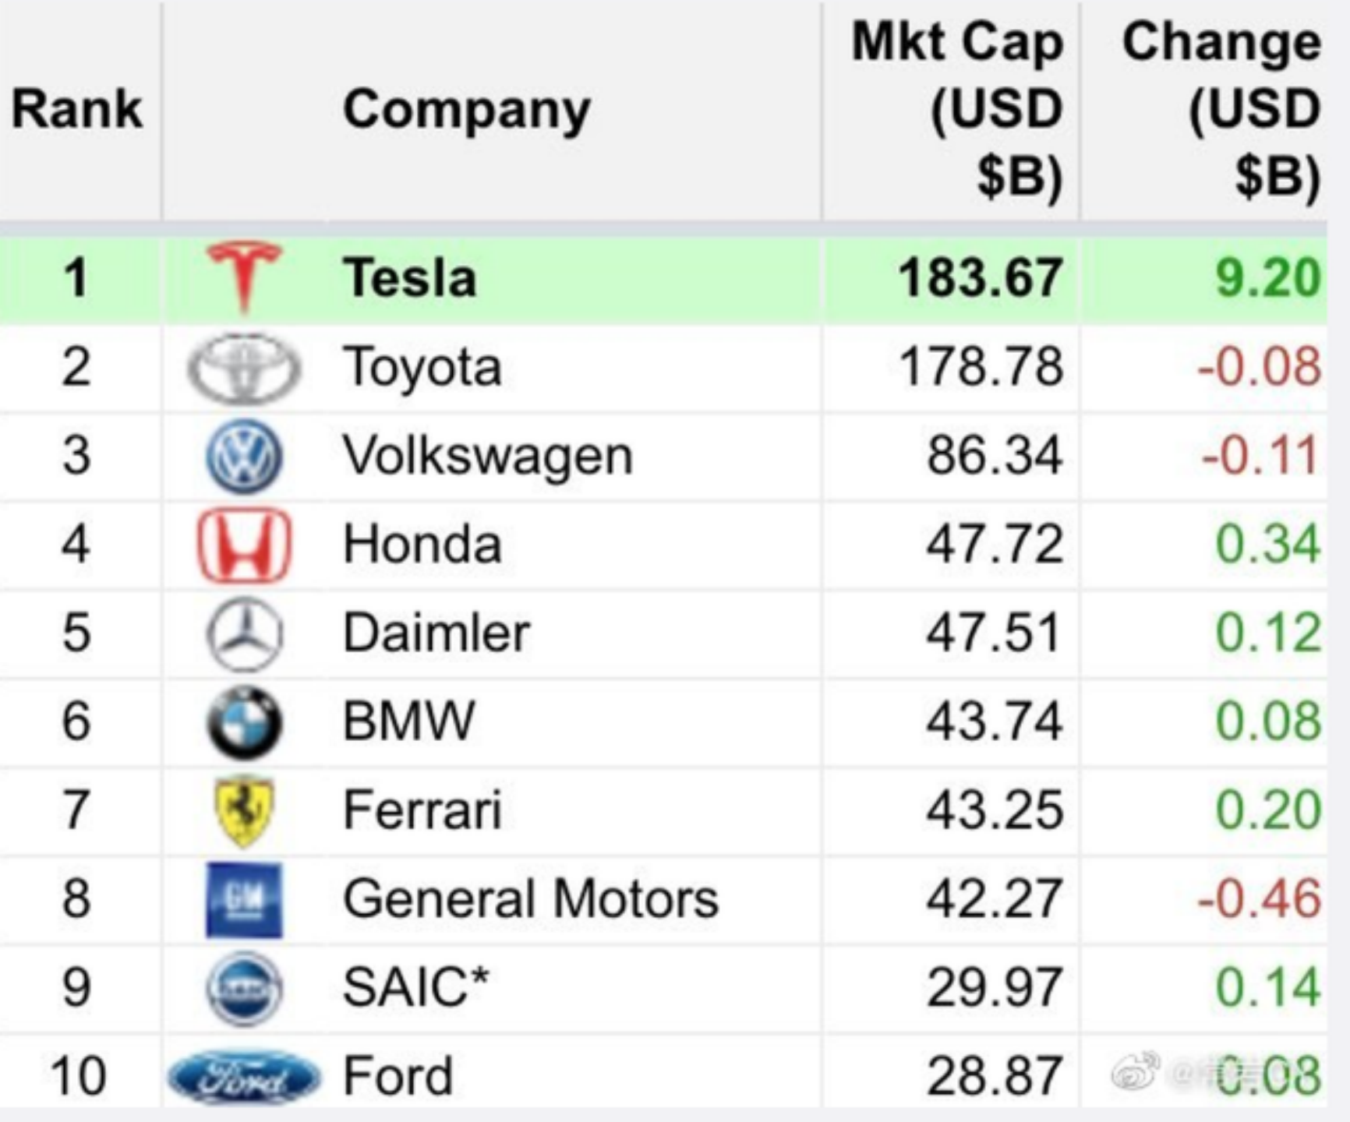Click the Toyota logo icon
The height and width of the screenshot is (1122, 1350).
[x=244, y=367]
